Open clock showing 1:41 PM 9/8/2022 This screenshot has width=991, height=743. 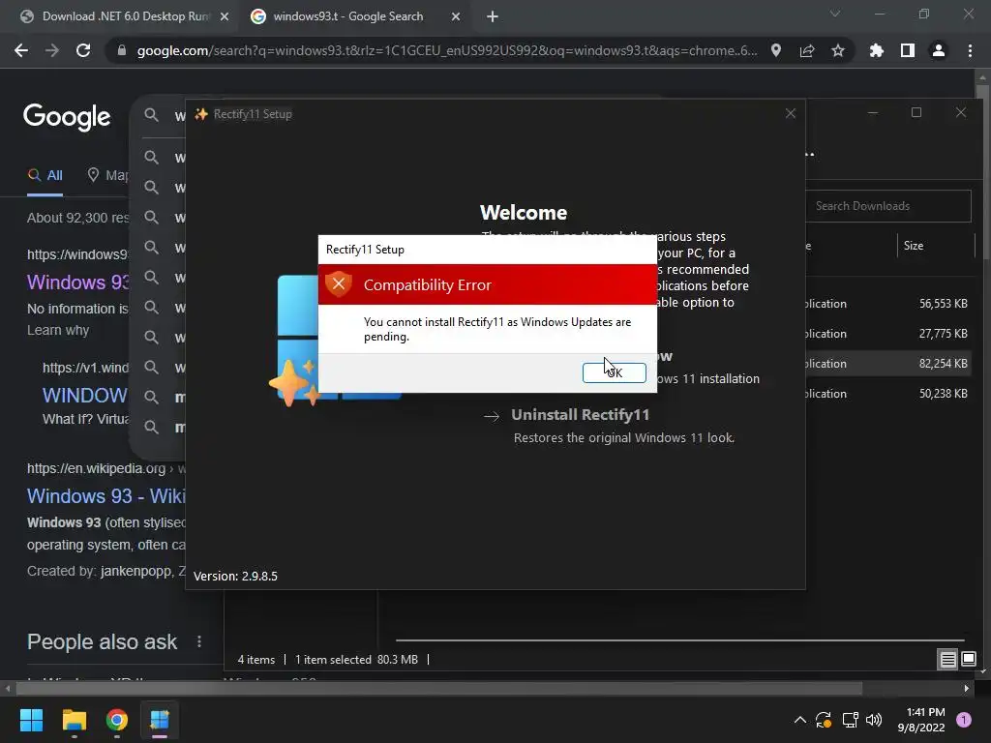click(921, 720)
